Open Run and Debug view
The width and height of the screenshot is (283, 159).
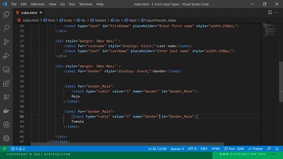[6, 56]
